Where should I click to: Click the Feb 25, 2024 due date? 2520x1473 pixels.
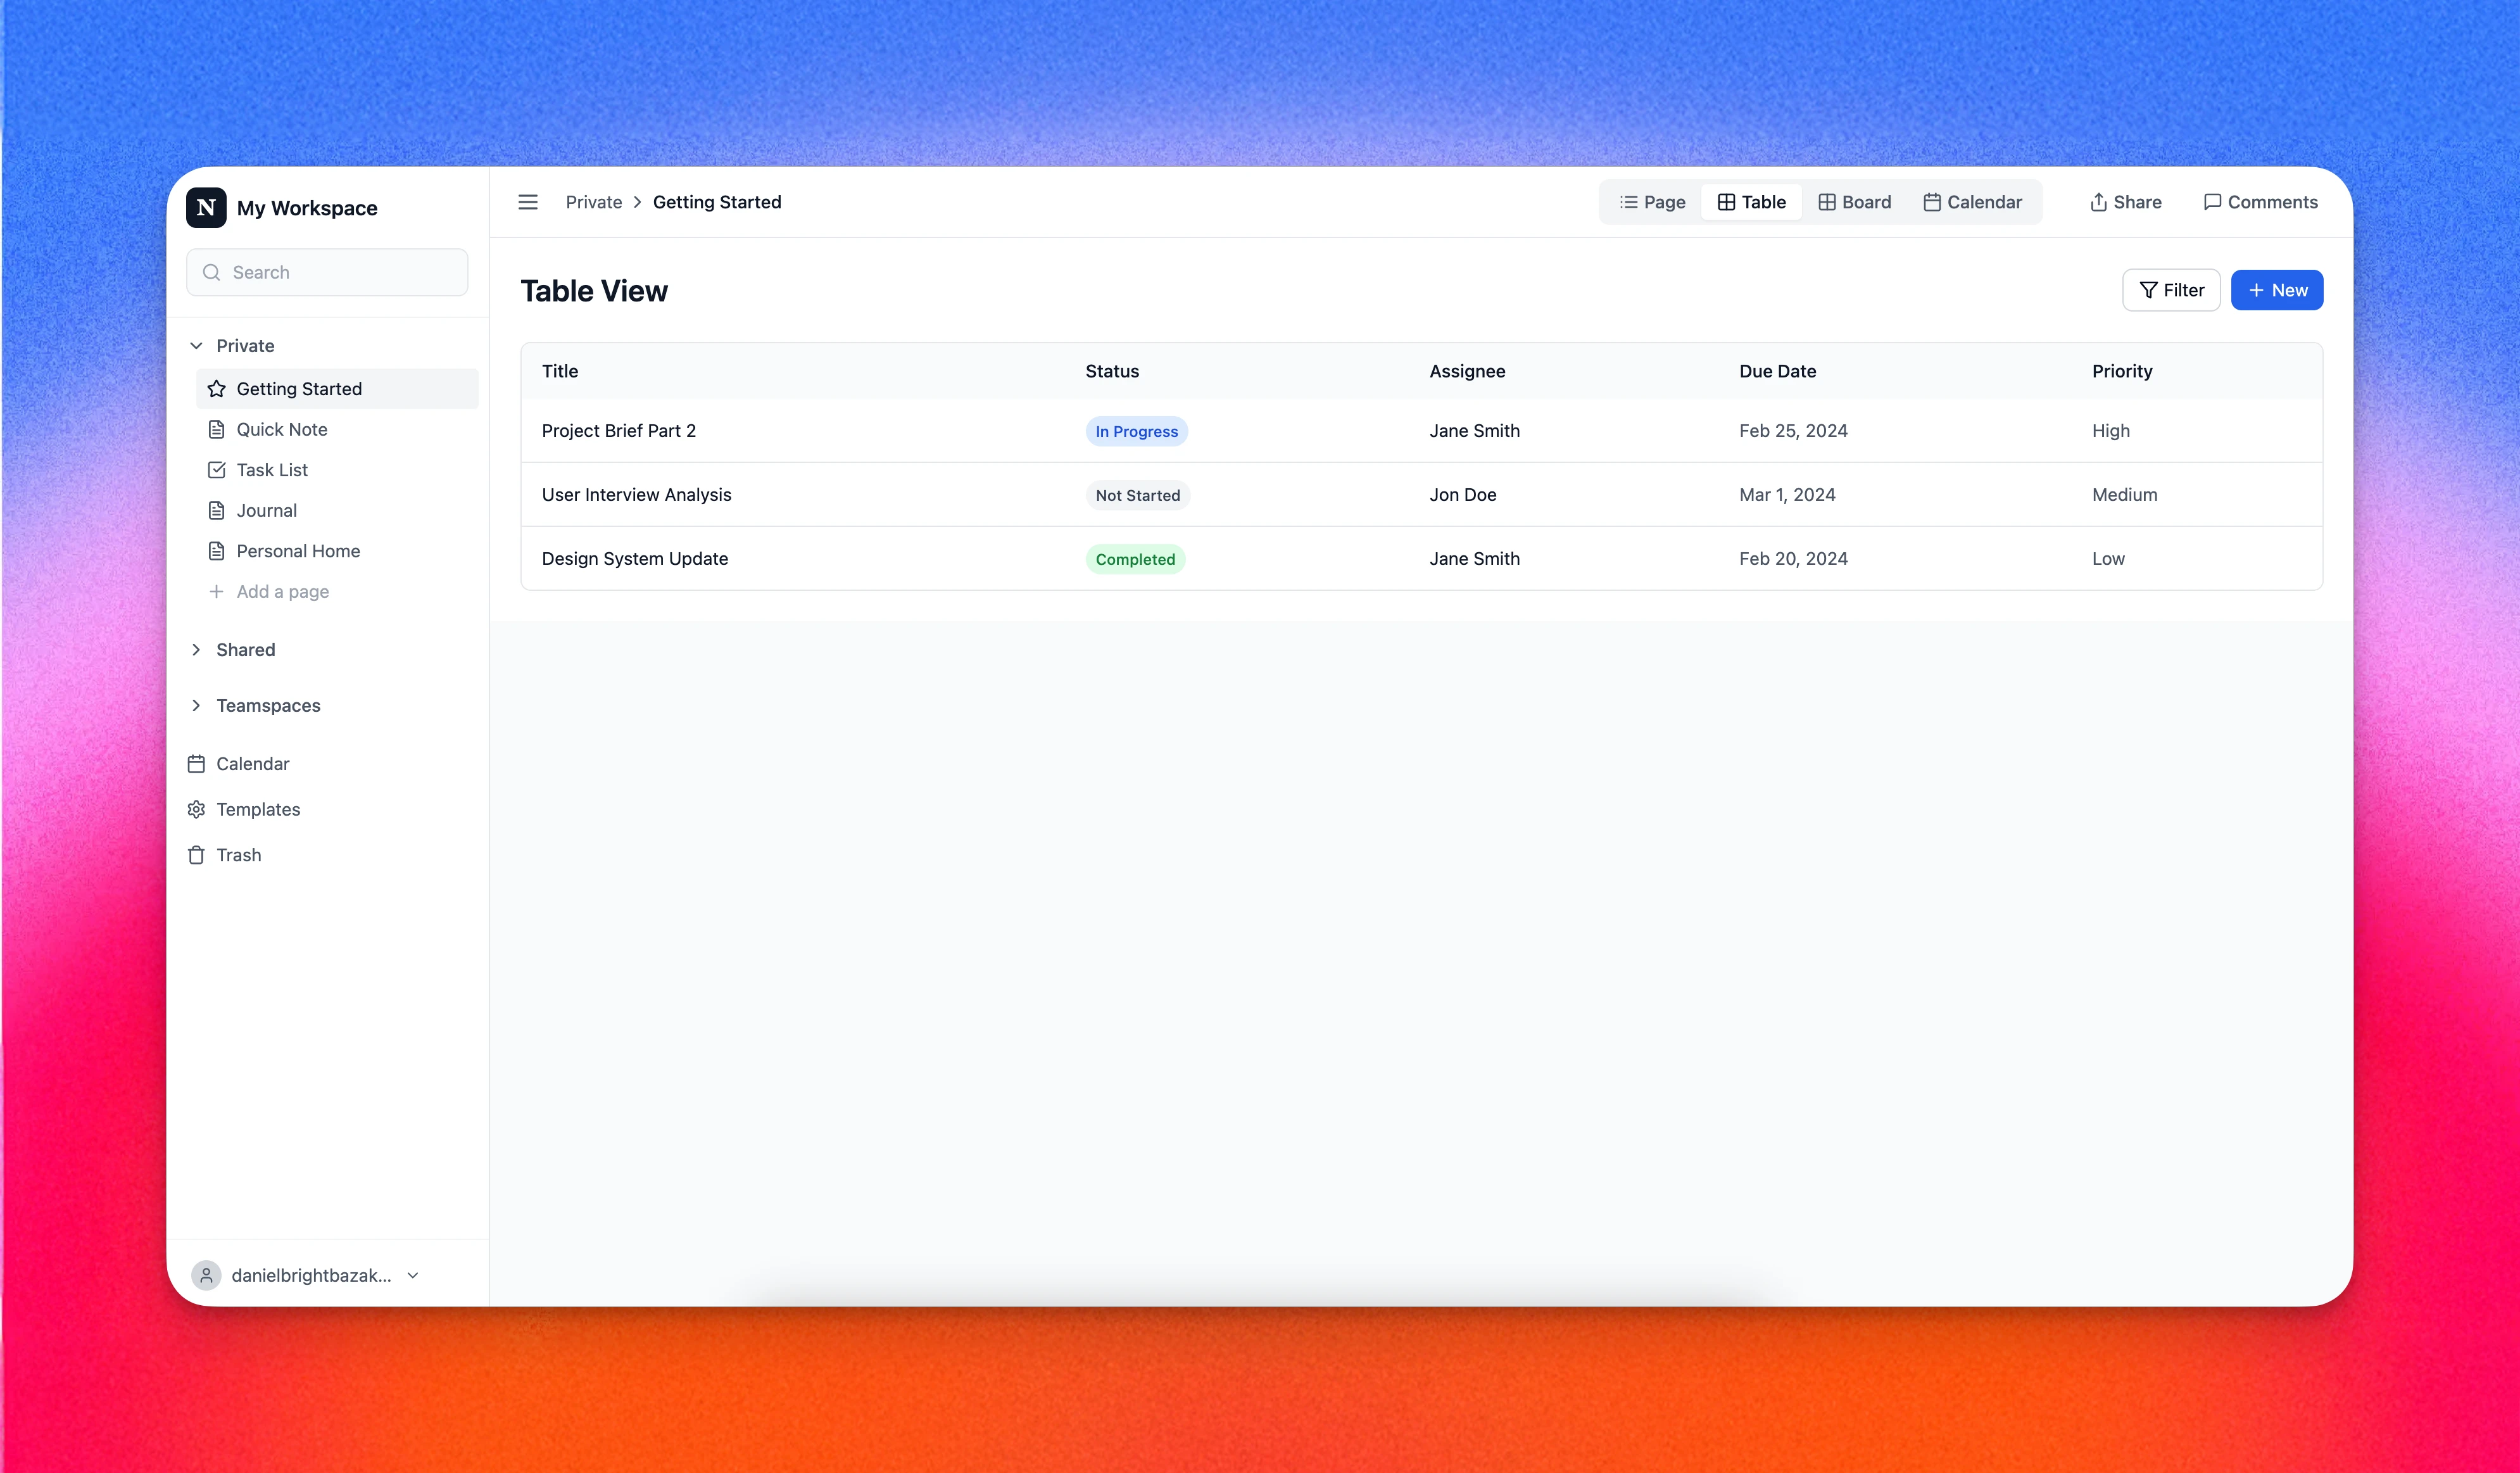point(1792,431)
